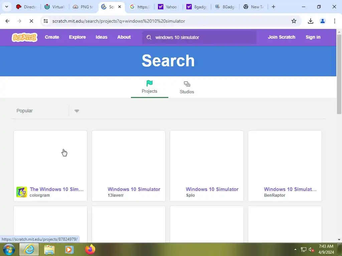Switch to the 8gadg Yahoo-icon tab
Image resolution: width=342 pixels, height=256 pixels.
coord(197,7)
